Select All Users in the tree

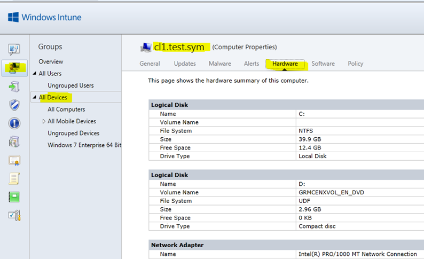click(50, 74)
